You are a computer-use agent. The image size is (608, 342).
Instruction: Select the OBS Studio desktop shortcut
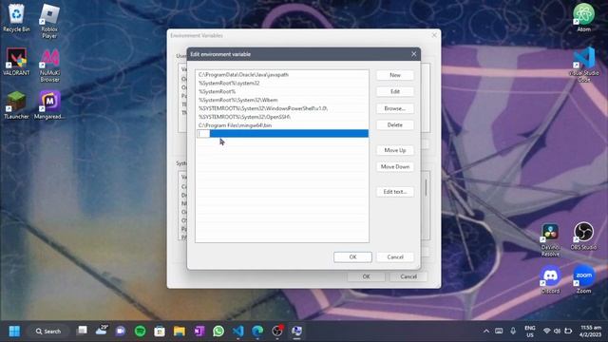click(x=583, y=237)
